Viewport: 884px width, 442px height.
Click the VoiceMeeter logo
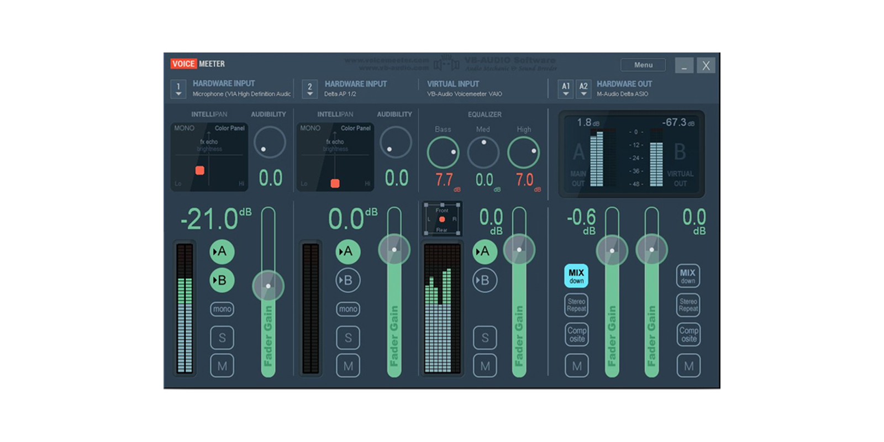[x=198, y=64]
